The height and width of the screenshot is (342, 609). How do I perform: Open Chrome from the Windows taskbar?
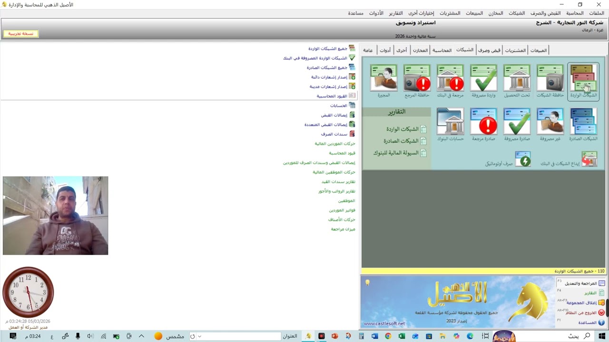(388, 336)
